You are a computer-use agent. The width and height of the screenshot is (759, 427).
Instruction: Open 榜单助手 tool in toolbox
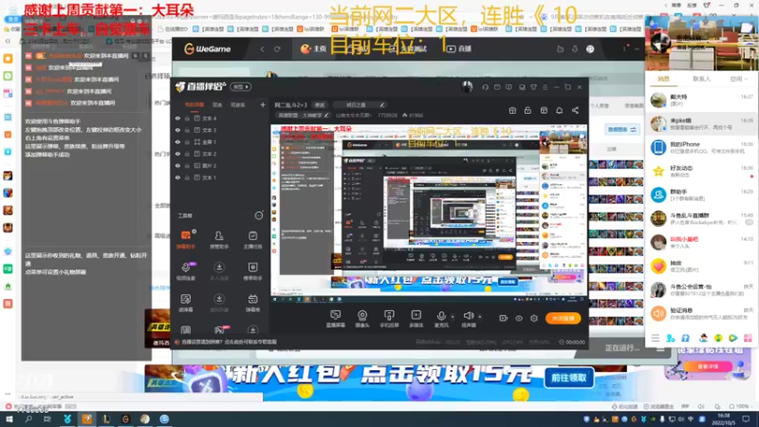pos(252,271)
